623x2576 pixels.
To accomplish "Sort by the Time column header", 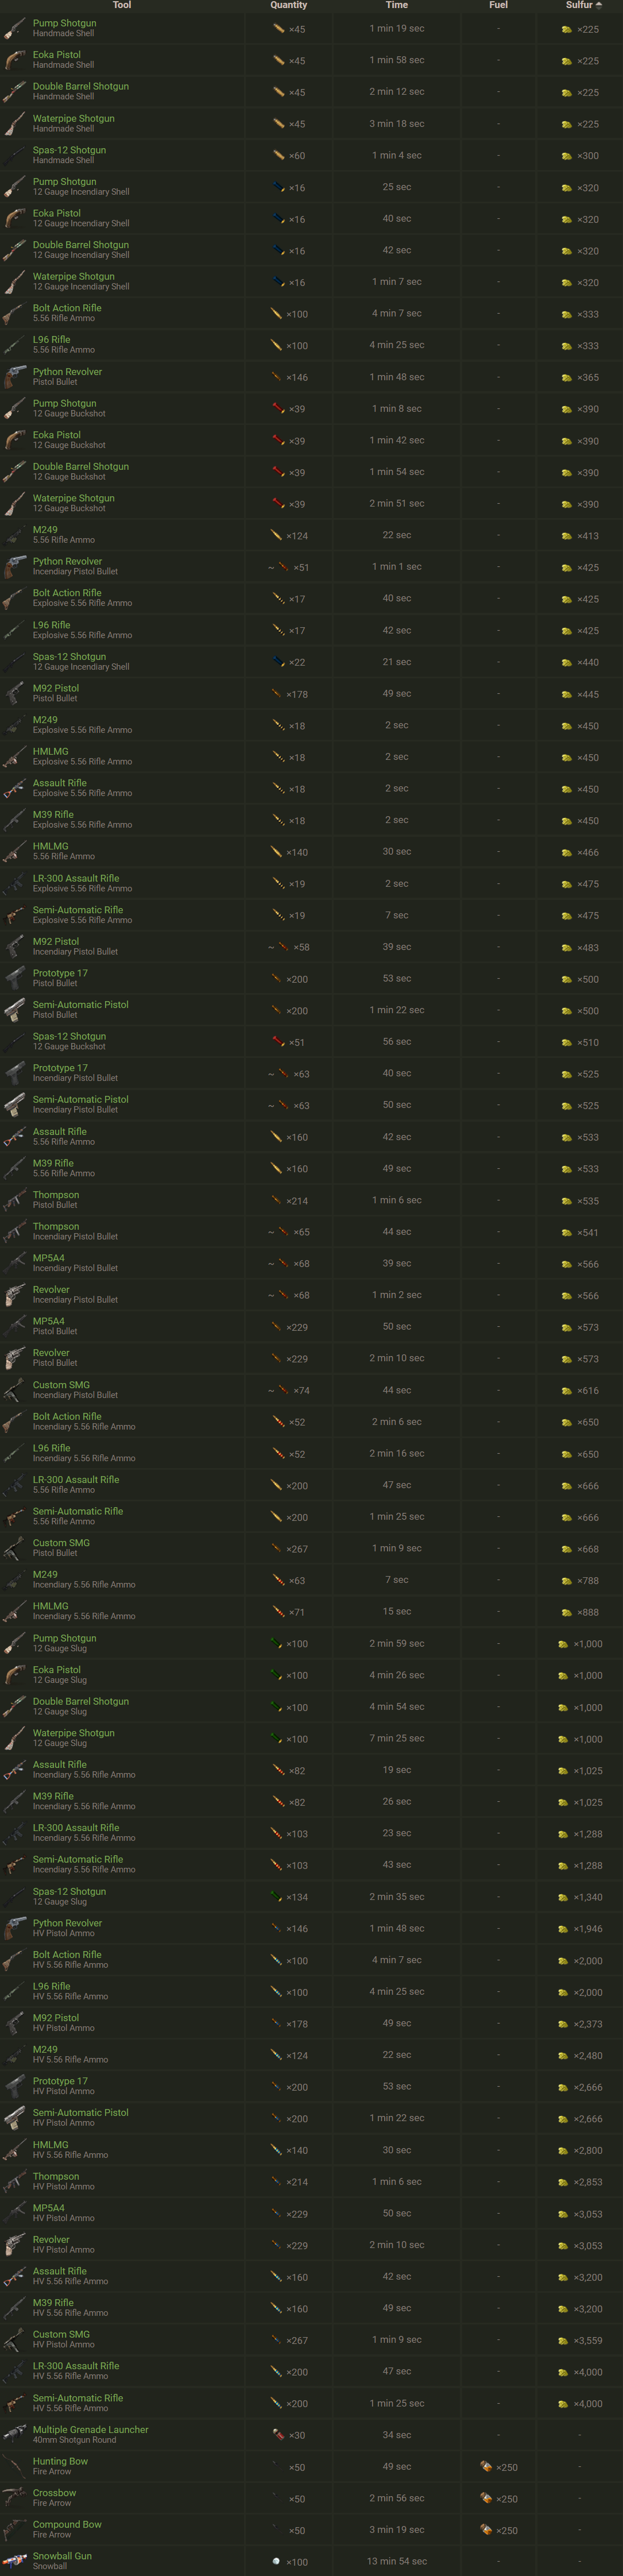I will [x=397, y=5].
